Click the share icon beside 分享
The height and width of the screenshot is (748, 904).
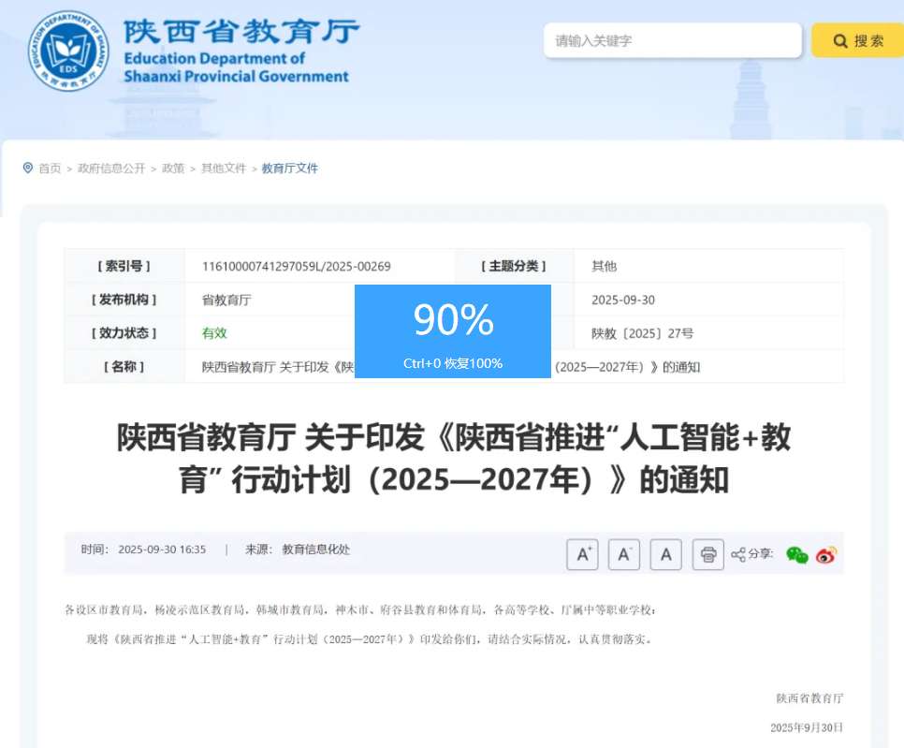coord(738,554)
